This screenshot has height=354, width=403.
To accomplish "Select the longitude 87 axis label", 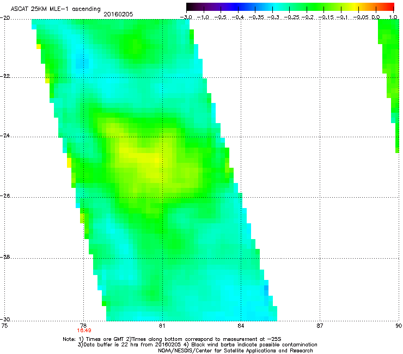I will click(x=320, y=326).
